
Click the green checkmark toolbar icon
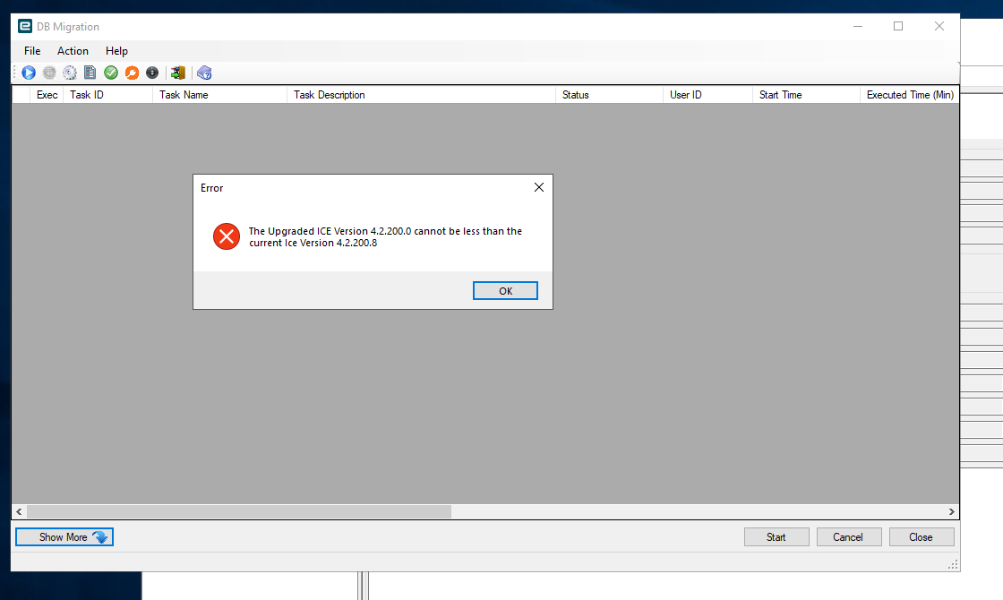pyautogui.click(x=111, y=73)
